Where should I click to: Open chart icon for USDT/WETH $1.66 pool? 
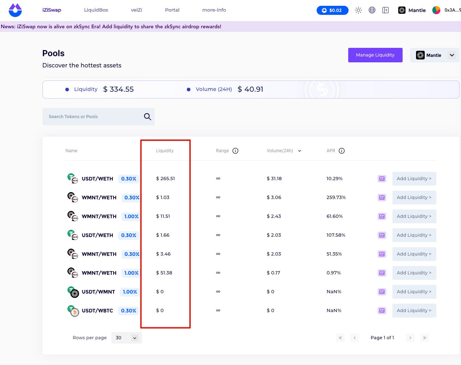point(382,235)
